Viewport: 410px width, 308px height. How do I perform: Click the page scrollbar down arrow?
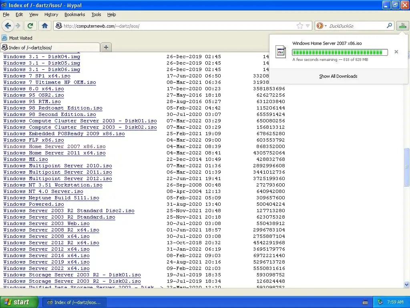click(x=406, y=284)
